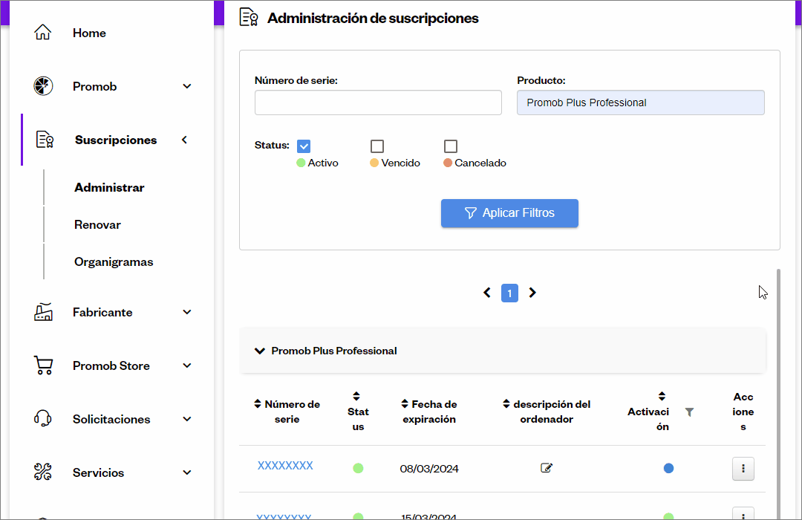Click the Aplicar Filtros button
The height and width of the screenshot is (520, 802).
coord(509,213)
